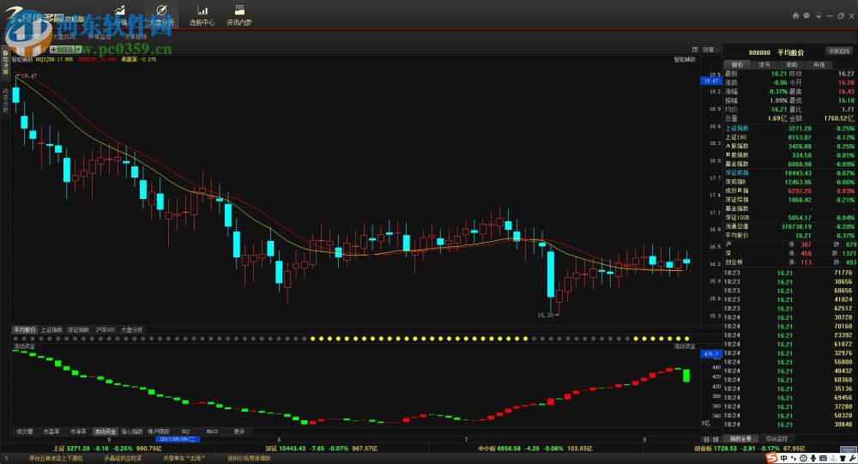Switch chart to 深证指数 tab
The height and width of the screenshot is (464, 858).
click(78, 330)
